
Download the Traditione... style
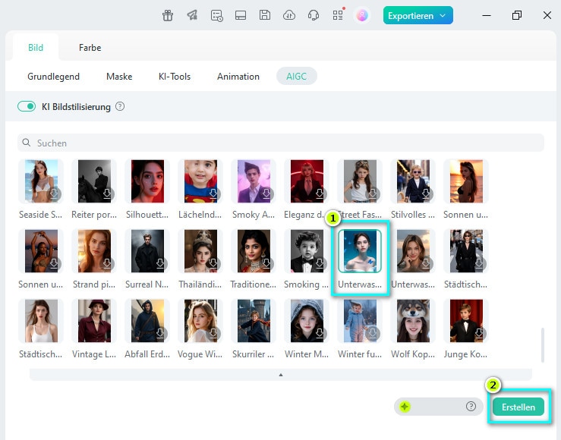click(266, 264)
